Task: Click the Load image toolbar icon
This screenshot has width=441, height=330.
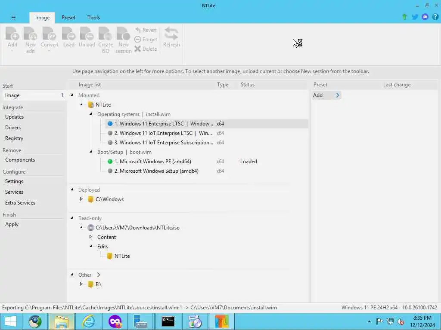Action: (68, 37)
